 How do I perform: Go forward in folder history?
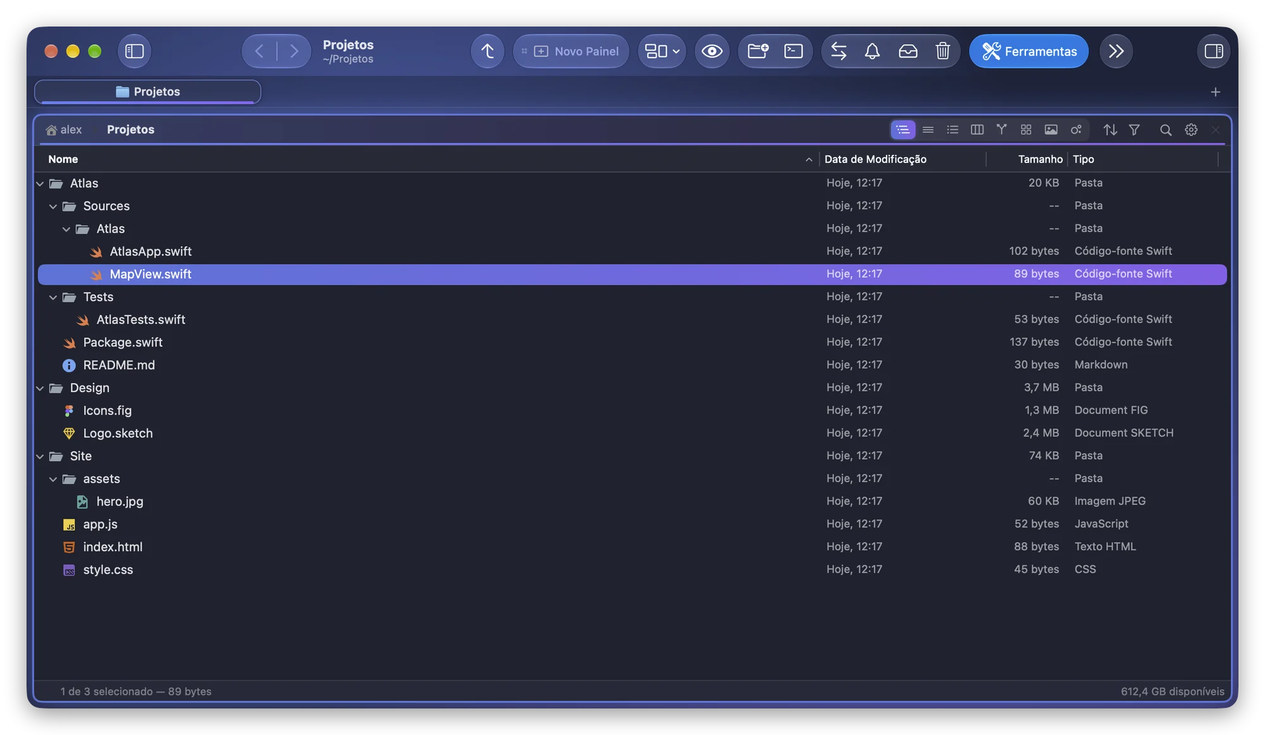(x=294, y=51)
